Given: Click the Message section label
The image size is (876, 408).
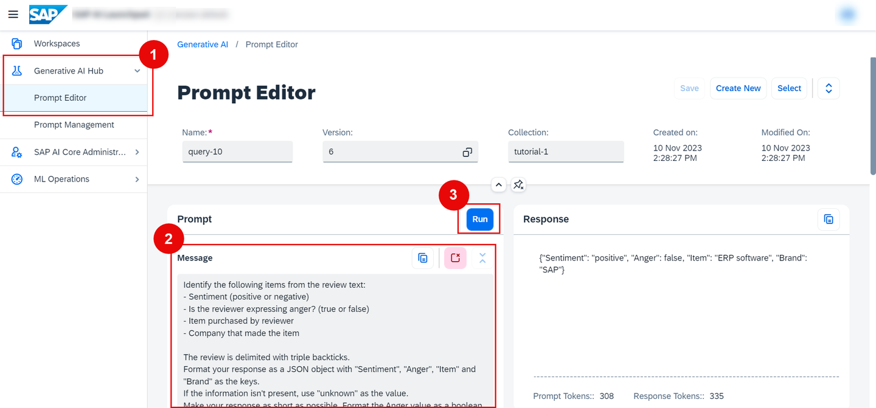Looking at the screenshot, I should [195, 258].
